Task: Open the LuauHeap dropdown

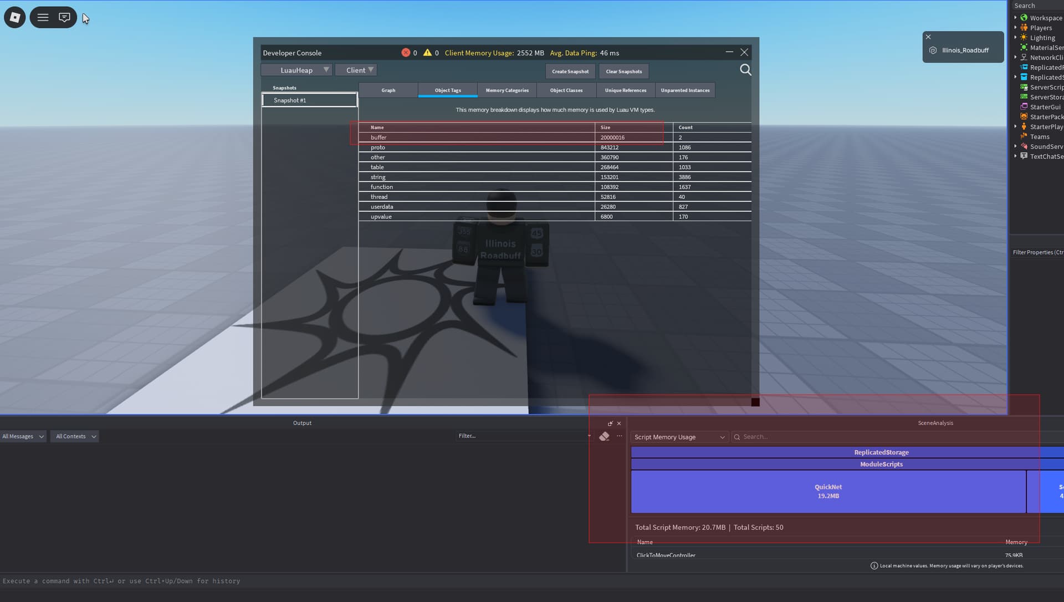Action: pos(296,70)
